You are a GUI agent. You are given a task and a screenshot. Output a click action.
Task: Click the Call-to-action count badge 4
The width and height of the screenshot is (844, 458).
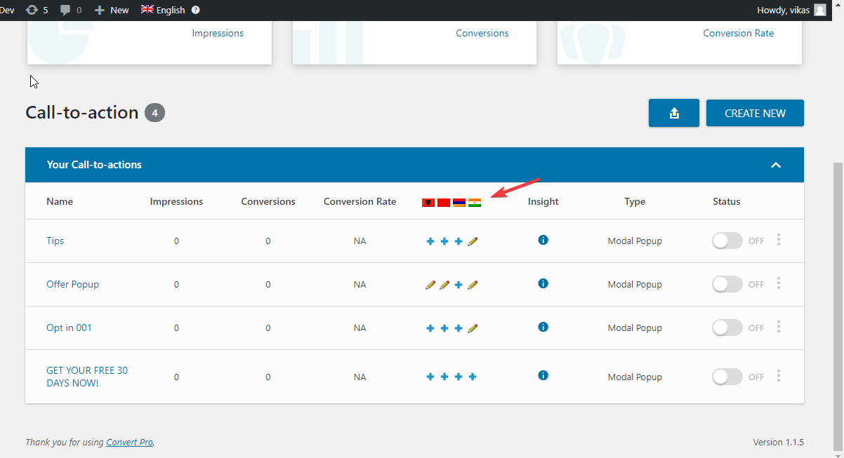pos(154,113)
